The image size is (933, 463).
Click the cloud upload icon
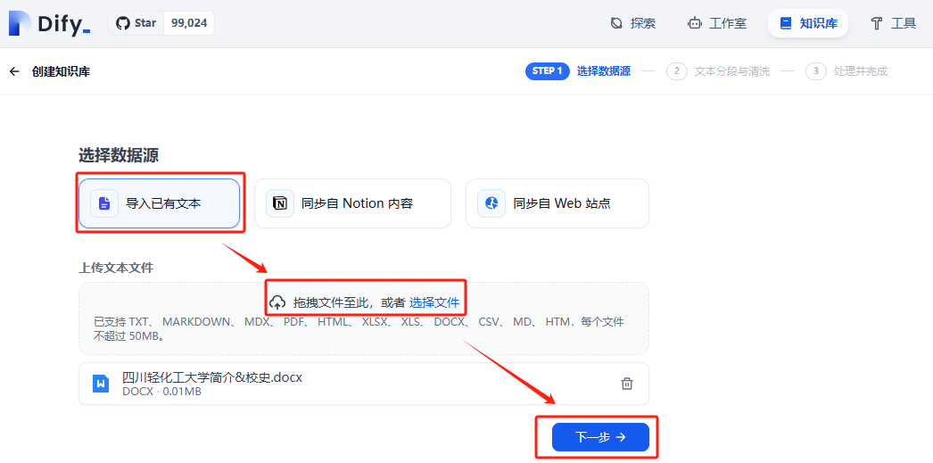[277, 302]
